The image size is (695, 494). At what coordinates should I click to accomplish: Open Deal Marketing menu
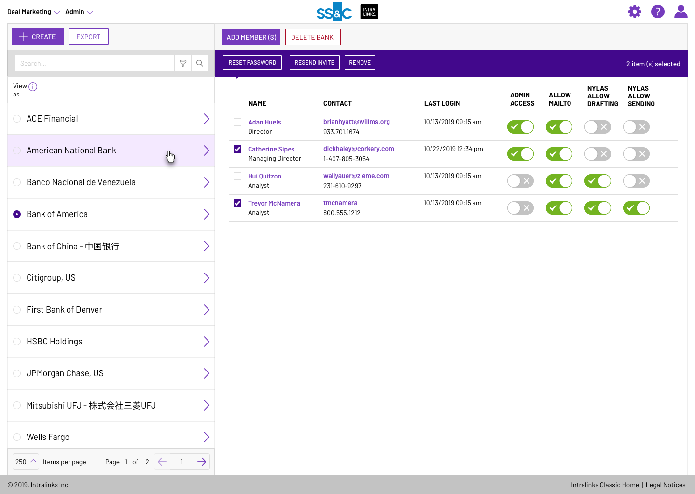point(33,12)
